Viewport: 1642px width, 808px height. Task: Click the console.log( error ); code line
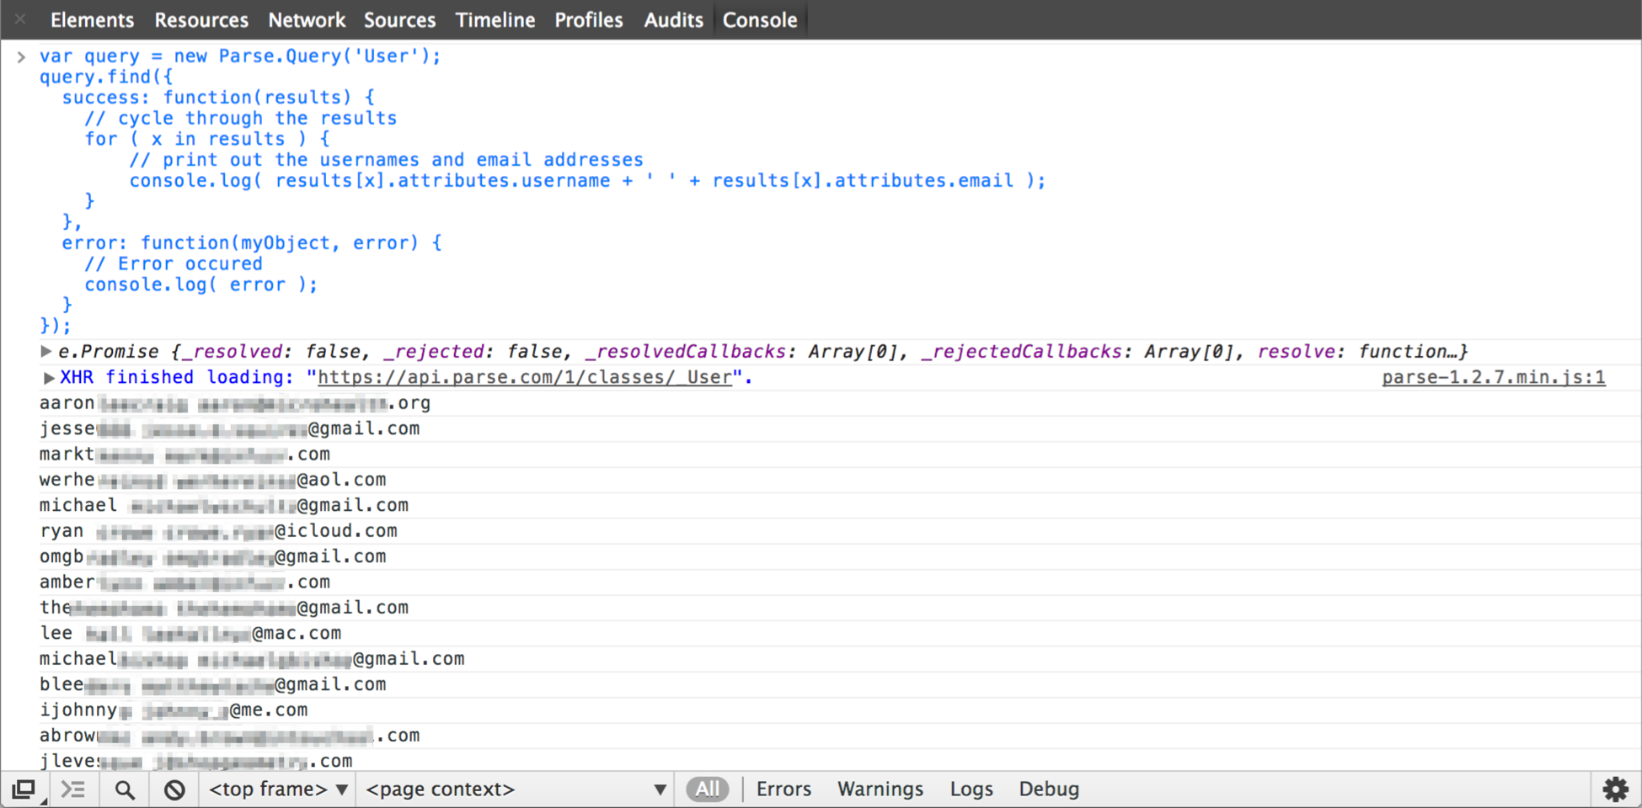pos(201,284)
